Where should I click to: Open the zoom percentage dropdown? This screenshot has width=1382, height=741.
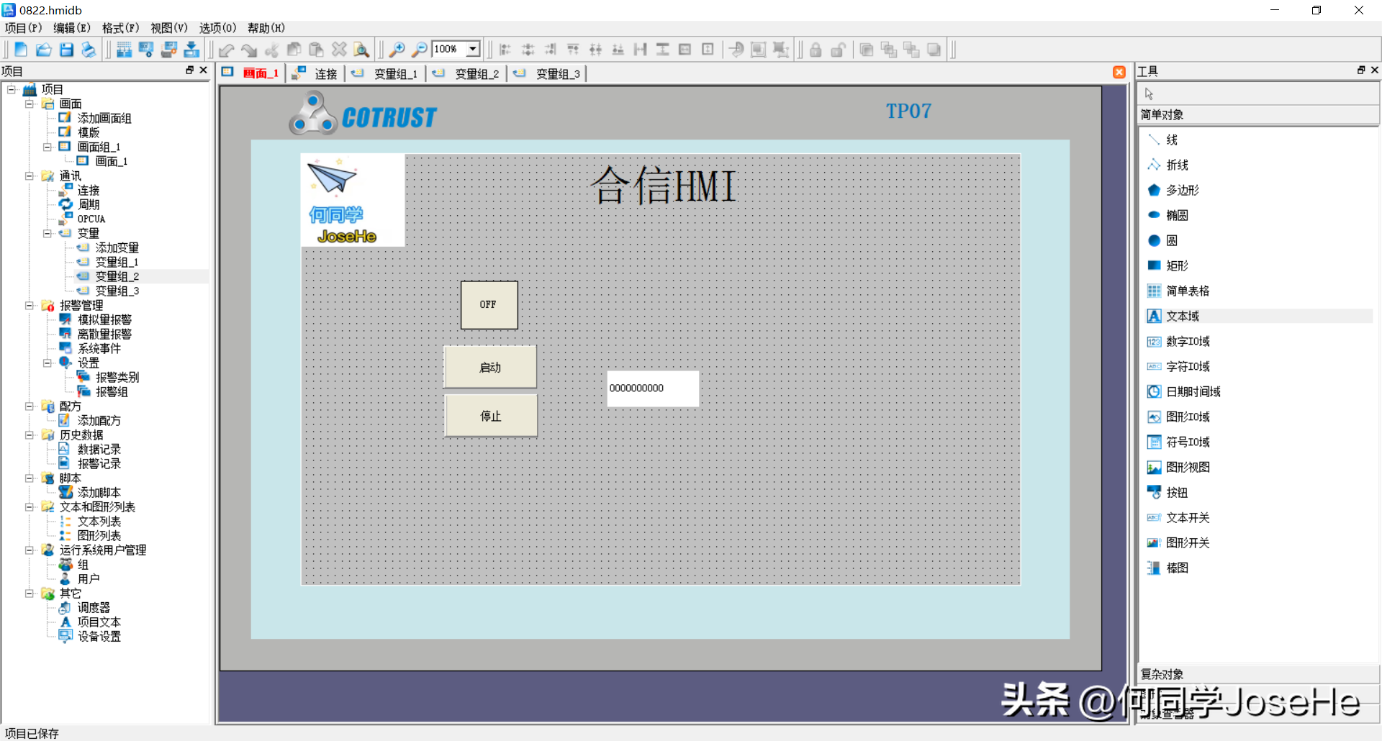pos(473,49)
